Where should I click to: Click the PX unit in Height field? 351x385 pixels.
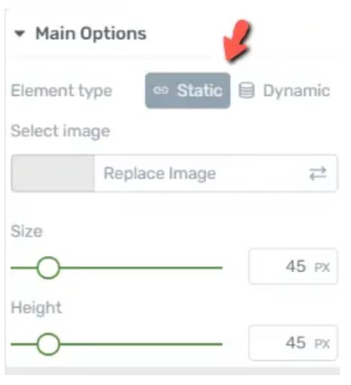click(323, 344)
